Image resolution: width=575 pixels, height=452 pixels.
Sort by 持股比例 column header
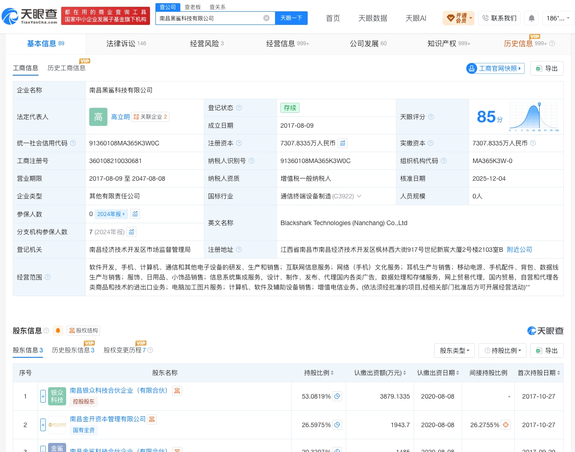pyautogui.click(x=319, y=373)
